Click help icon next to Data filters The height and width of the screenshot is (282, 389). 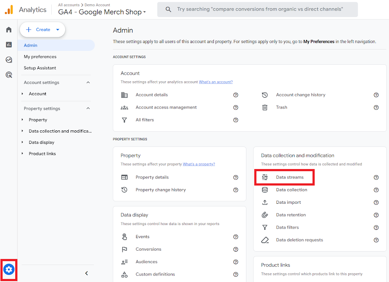pos(376,227)
